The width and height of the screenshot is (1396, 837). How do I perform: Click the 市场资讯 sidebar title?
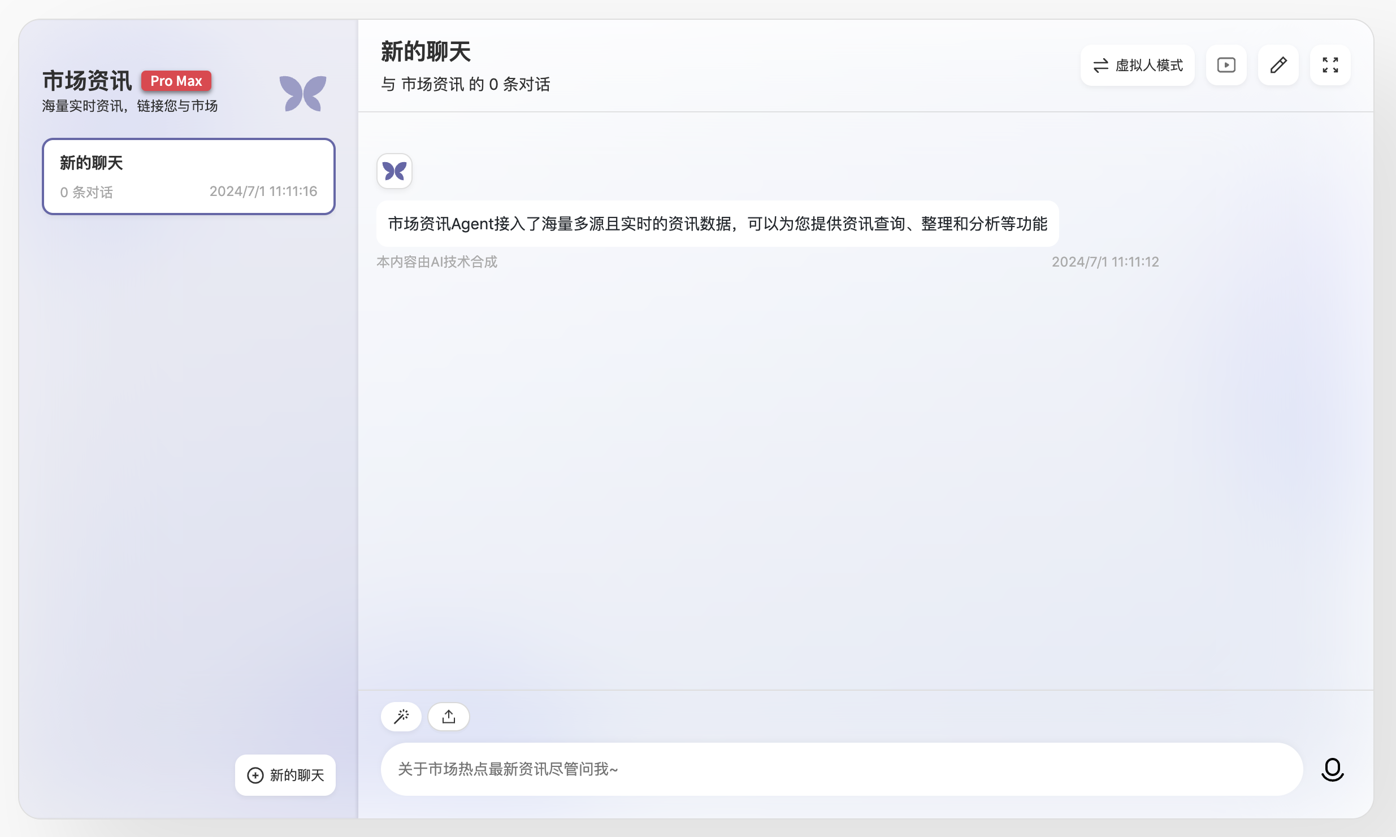pos(87,81)
